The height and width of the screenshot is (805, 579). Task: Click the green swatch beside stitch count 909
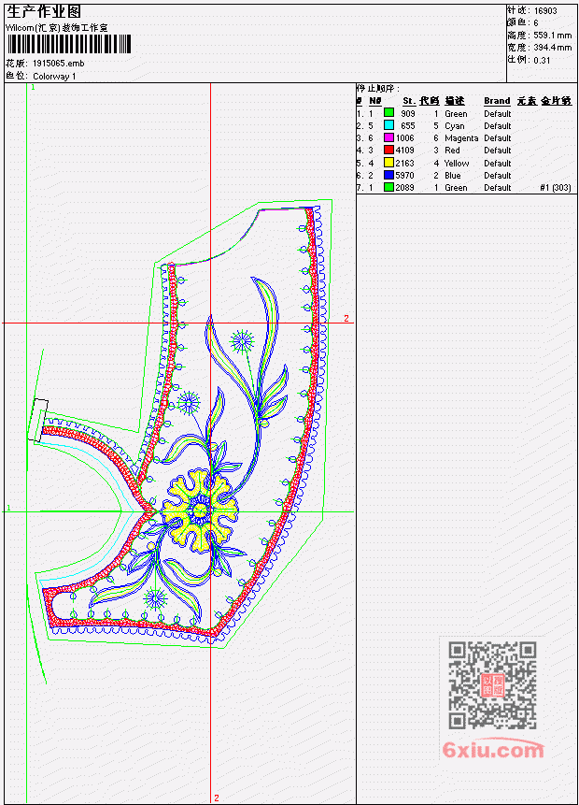pyautogui.click(x=388, y=113)
